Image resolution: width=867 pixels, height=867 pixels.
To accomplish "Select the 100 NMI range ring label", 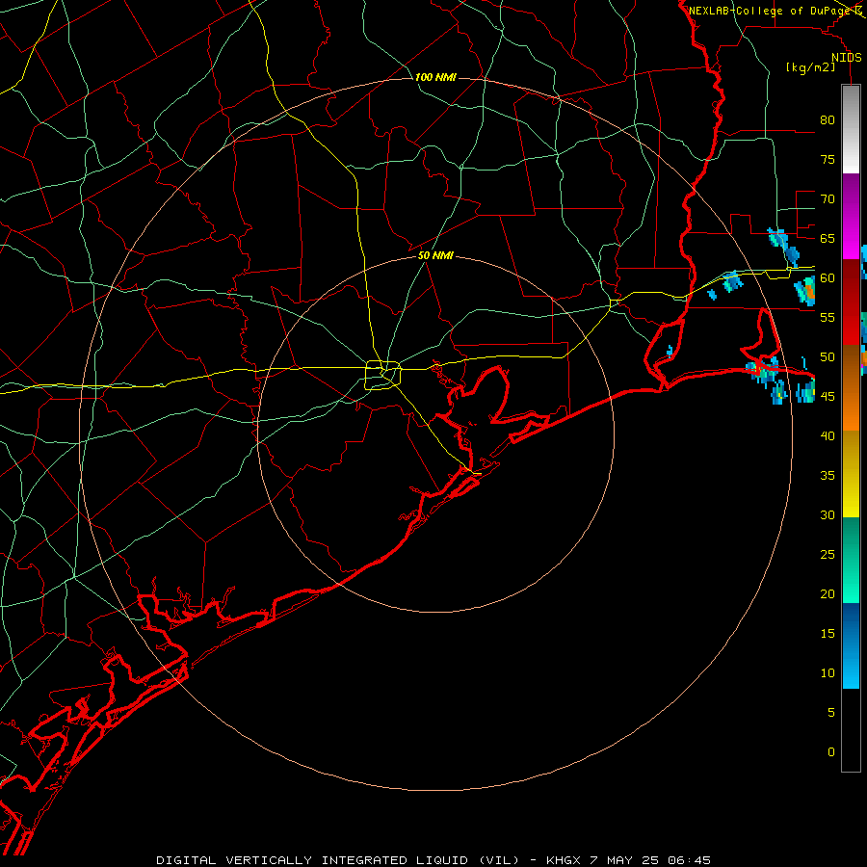I will pyautogui.click(x=435, y=77).
